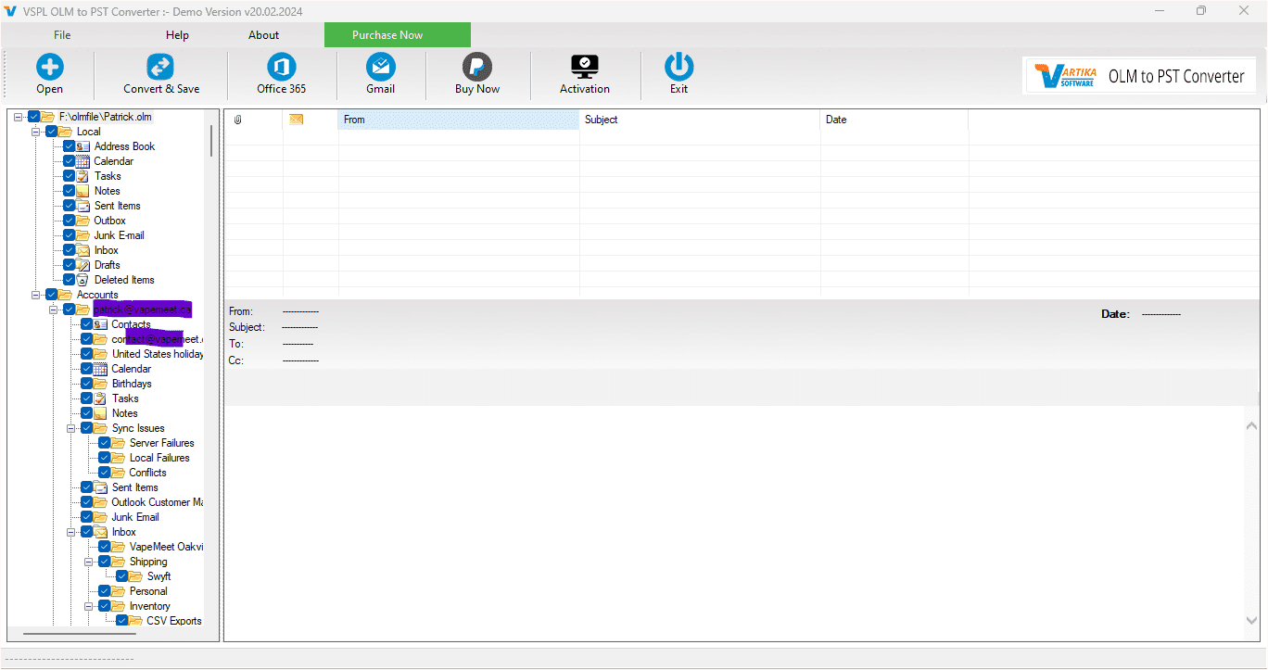Select the Outlook Customer Ma folder
Screen dimensions: 1268x670
tap(158, 502)
